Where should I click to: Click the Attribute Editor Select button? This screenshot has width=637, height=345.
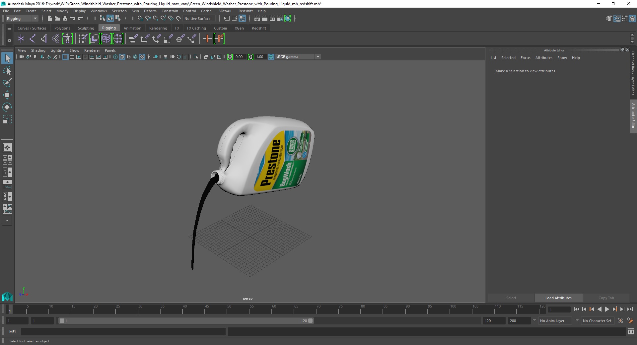[x=511, y=298]
